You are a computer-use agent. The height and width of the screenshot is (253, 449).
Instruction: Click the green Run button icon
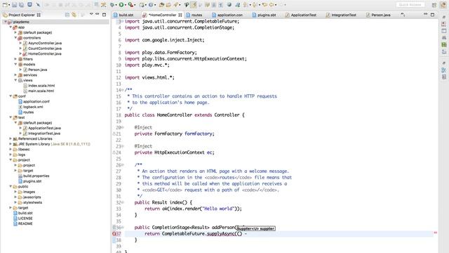[x=121, y=5]
